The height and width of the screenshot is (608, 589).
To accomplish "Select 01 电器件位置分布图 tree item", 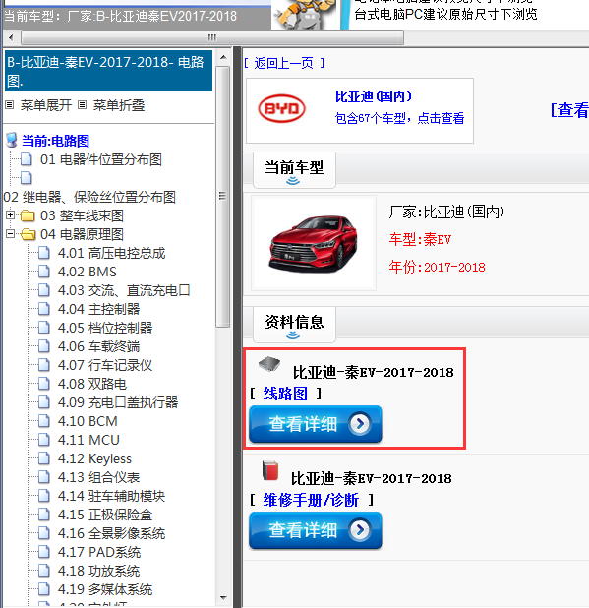I will coord(101,159).
